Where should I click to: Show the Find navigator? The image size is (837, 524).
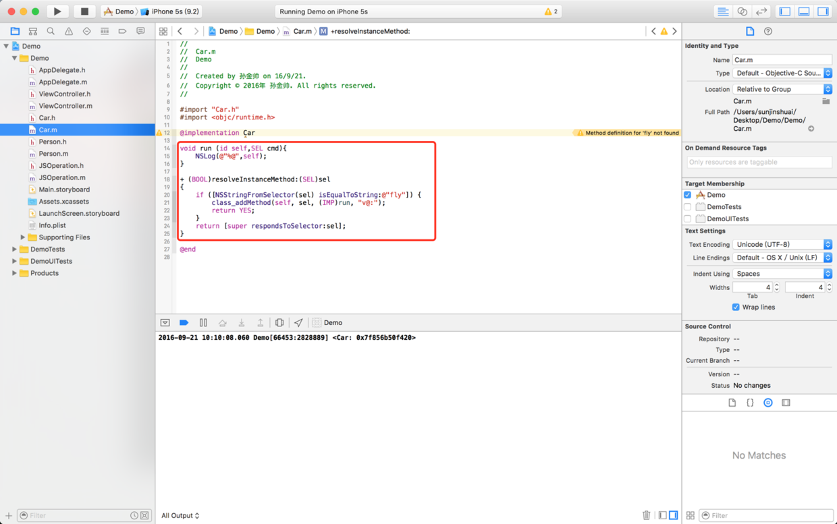51,31
